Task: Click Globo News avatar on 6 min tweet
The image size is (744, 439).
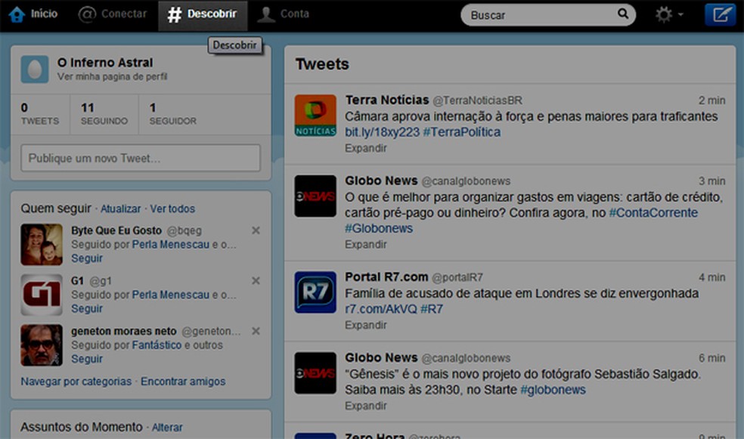Action: [x=315, y=373]
